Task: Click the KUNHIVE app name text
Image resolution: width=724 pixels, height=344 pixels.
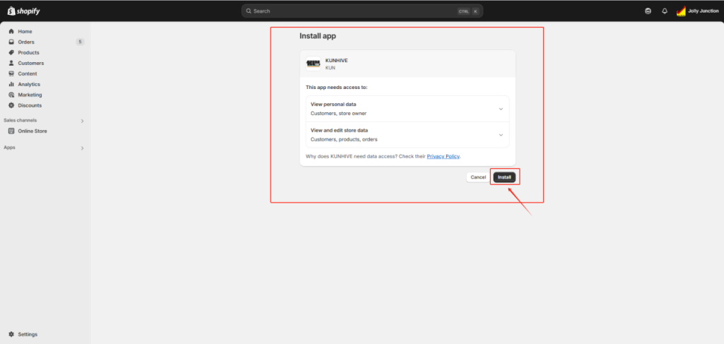Action: coord(337,61)
